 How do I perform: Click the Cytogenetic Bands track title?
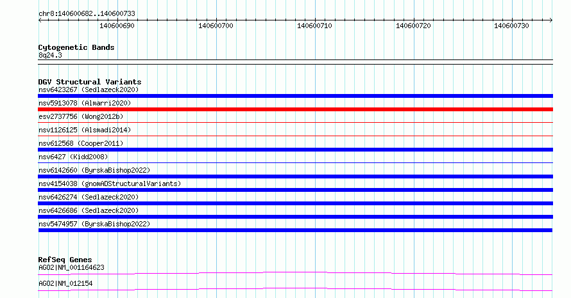pyautogui.click(x=76, y=47)
